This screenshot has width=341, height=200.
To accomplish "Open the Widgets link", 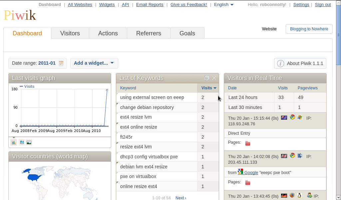I will (x=107, y=5).
